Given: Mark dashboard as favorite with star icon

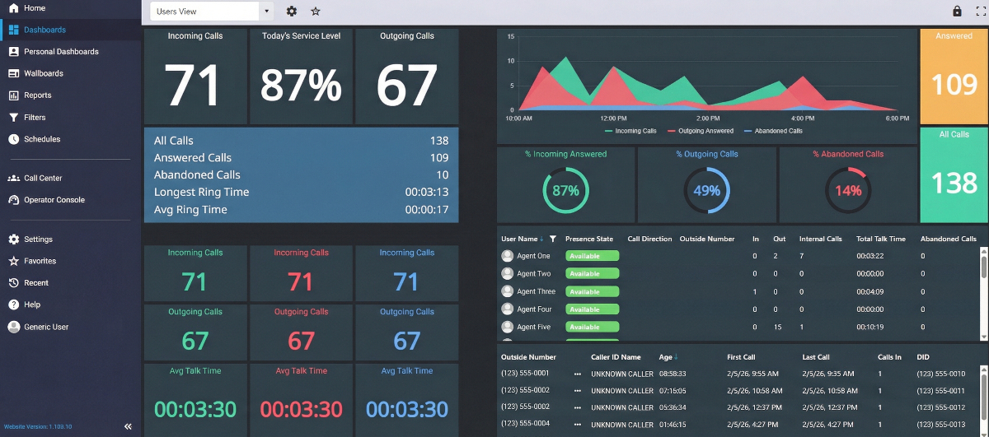Looking at the screenshot, I should pos(316,12).
